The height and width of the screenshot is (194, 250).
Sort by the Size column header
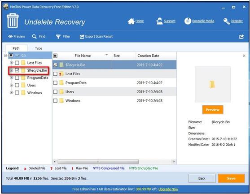click(x=124, y=56)
